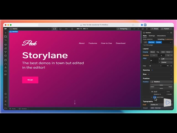Open the Pages panel icon
Image resolution: width=177 pixels, height=133 pixels.
[x=6, y=37]
